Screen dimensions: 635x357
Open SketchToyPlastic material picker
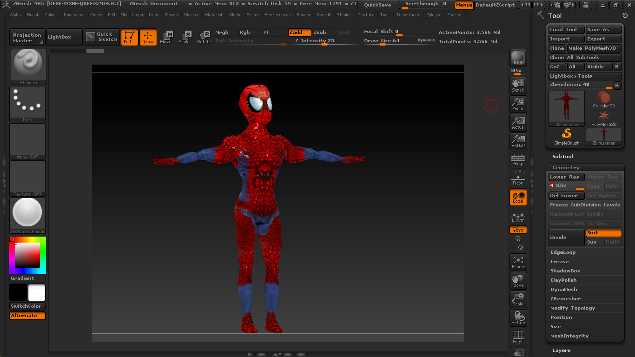(x=28, y=216)
